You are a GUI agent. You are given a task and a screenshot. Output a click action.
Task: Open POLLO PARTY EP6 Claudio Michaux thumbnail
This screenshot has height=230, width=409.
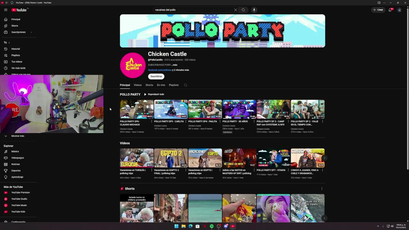pos(137,109)
